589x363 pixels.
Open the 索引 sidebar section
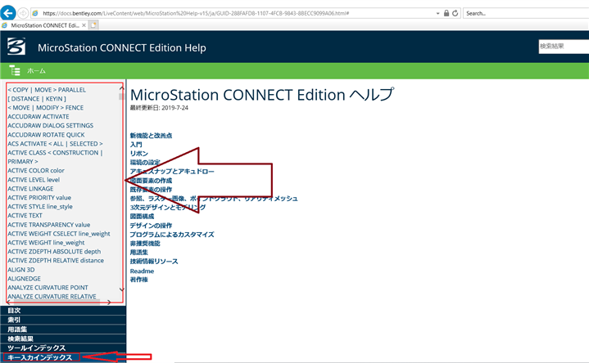[x=63, y=320]
